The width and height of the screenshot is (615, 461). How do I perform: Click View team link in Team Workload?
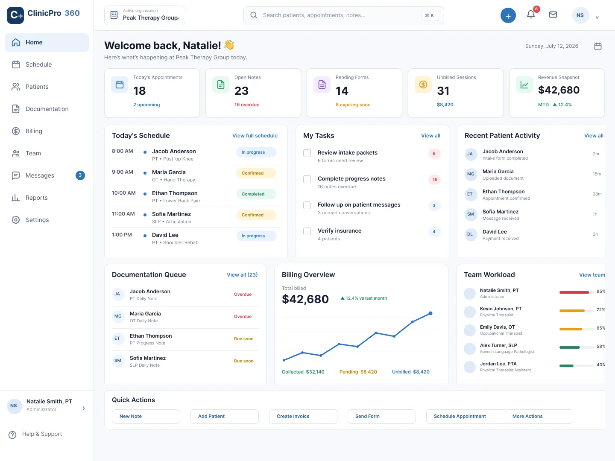coord(592,275)
